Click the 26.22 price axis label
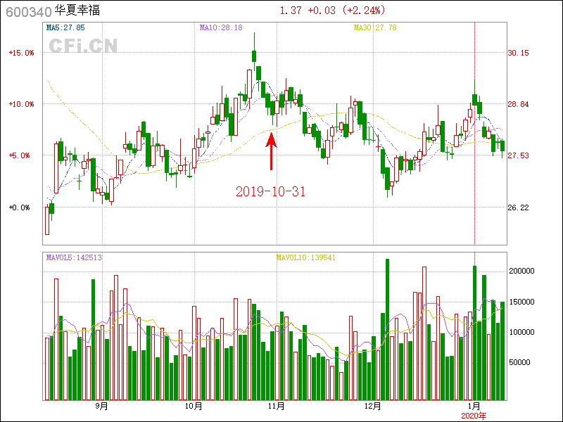This screenshot has width=563, height=422. (518, 207)
